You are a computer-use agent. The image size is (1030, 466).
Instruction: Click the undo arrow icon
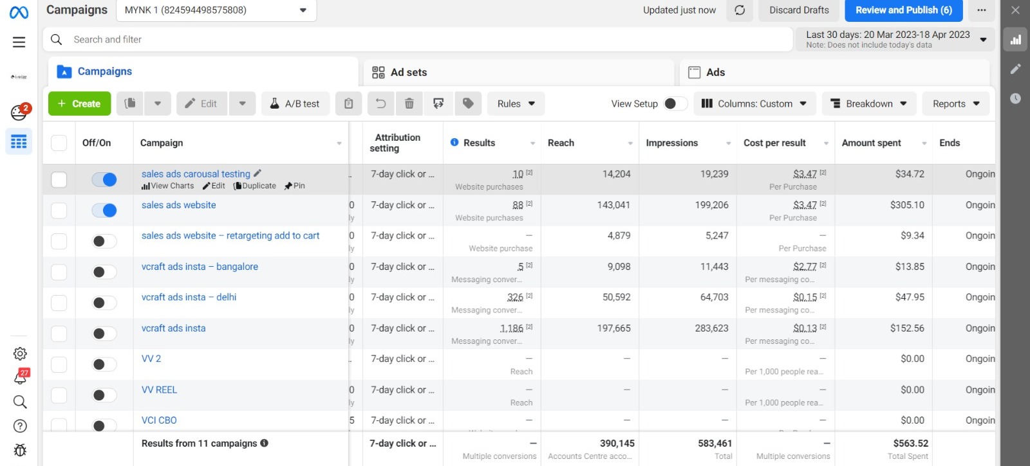pos(380,103)
